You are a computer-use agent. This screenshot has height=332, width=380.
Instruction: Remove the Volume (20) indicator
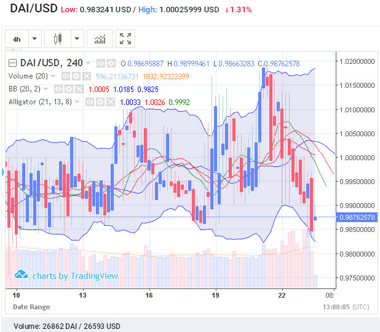(87, 77)
